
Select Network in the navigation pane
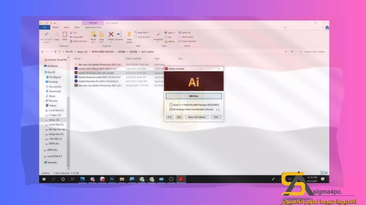pyautogui.click(x=50, y=163)
